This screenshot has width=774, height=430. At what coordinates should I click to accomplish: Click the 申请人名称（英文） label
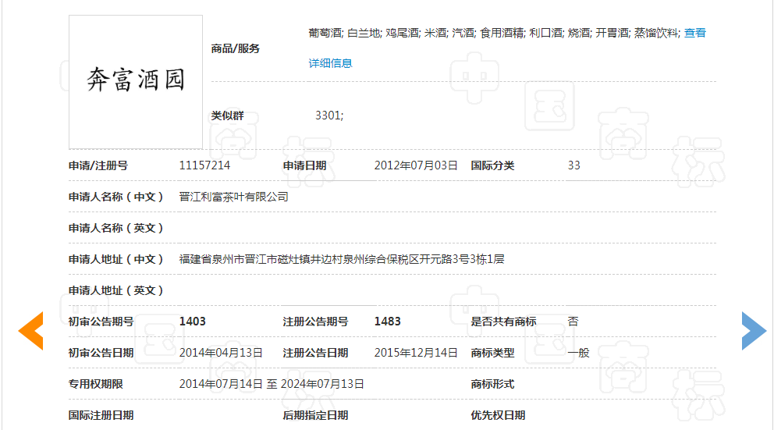pos(115,228)
